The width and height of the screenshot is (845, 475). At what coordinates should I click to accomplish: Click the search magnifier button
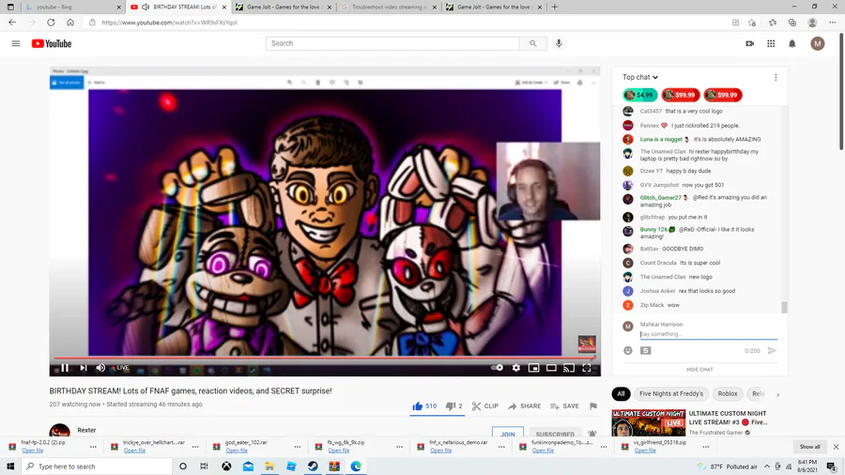tap(533, 43)
